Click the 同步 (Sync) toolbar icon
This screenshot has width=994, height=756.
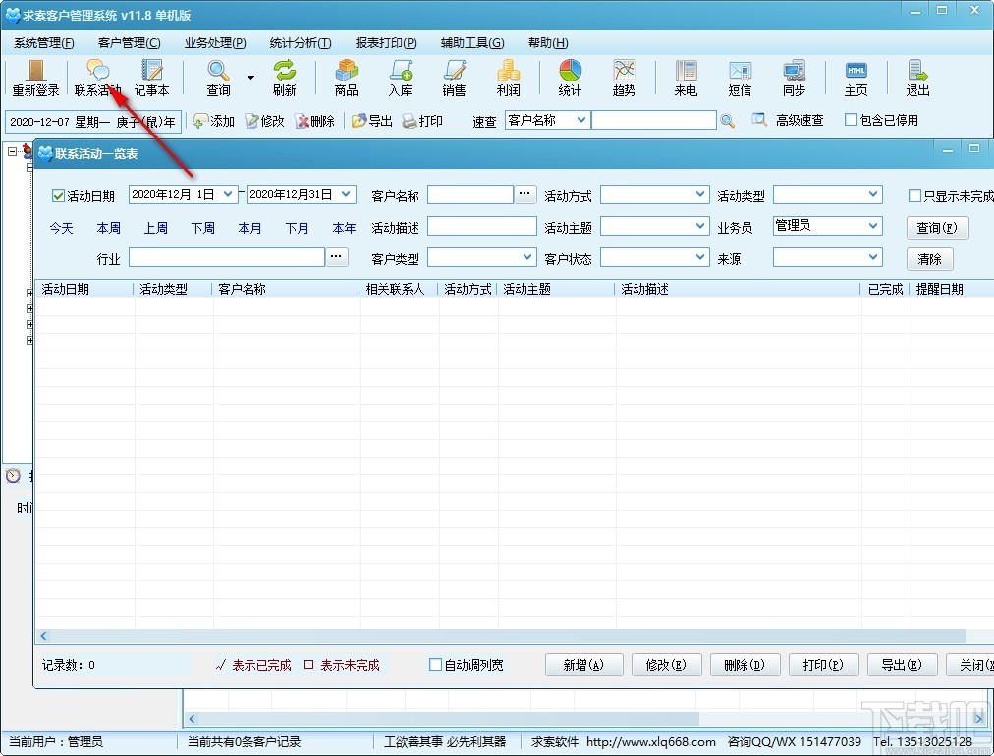[794, 79]
